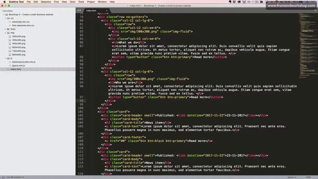Open the Find menu
318x179 pixels.
pyautogui.click(x=56, y=1)
